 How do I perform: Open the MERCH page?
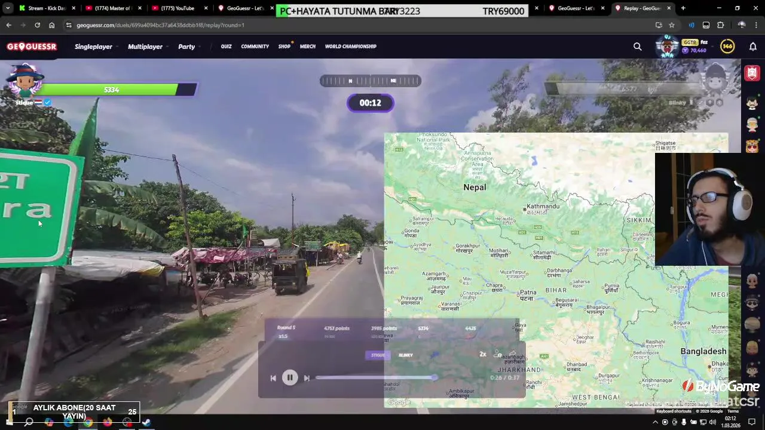click(x=308, y=47)
